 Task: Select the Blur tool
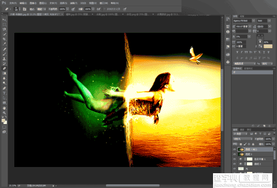[4, 78]
